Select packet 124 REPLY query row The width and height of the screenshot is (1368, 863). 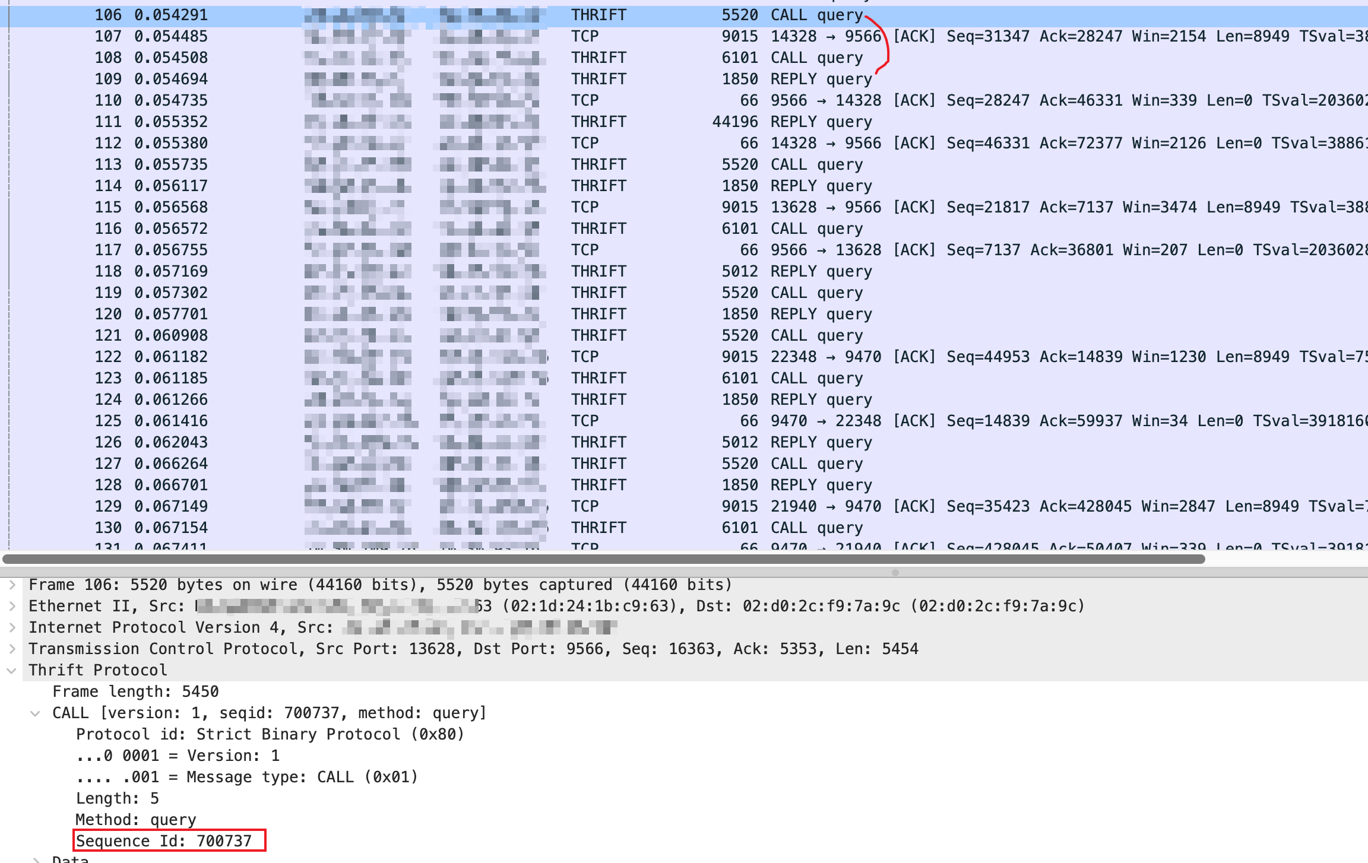coord(684,399)
